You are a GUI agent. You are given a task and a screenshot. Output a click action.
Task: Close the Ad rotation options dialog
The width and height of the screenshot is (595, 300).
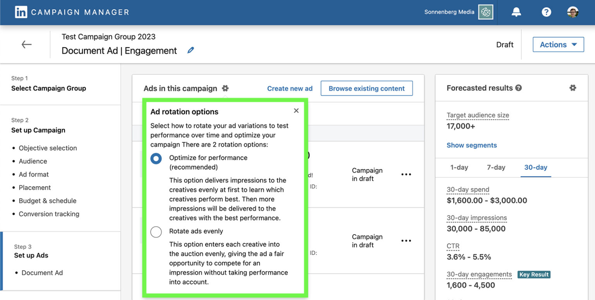pyautogui.click(x=296, y=111)
